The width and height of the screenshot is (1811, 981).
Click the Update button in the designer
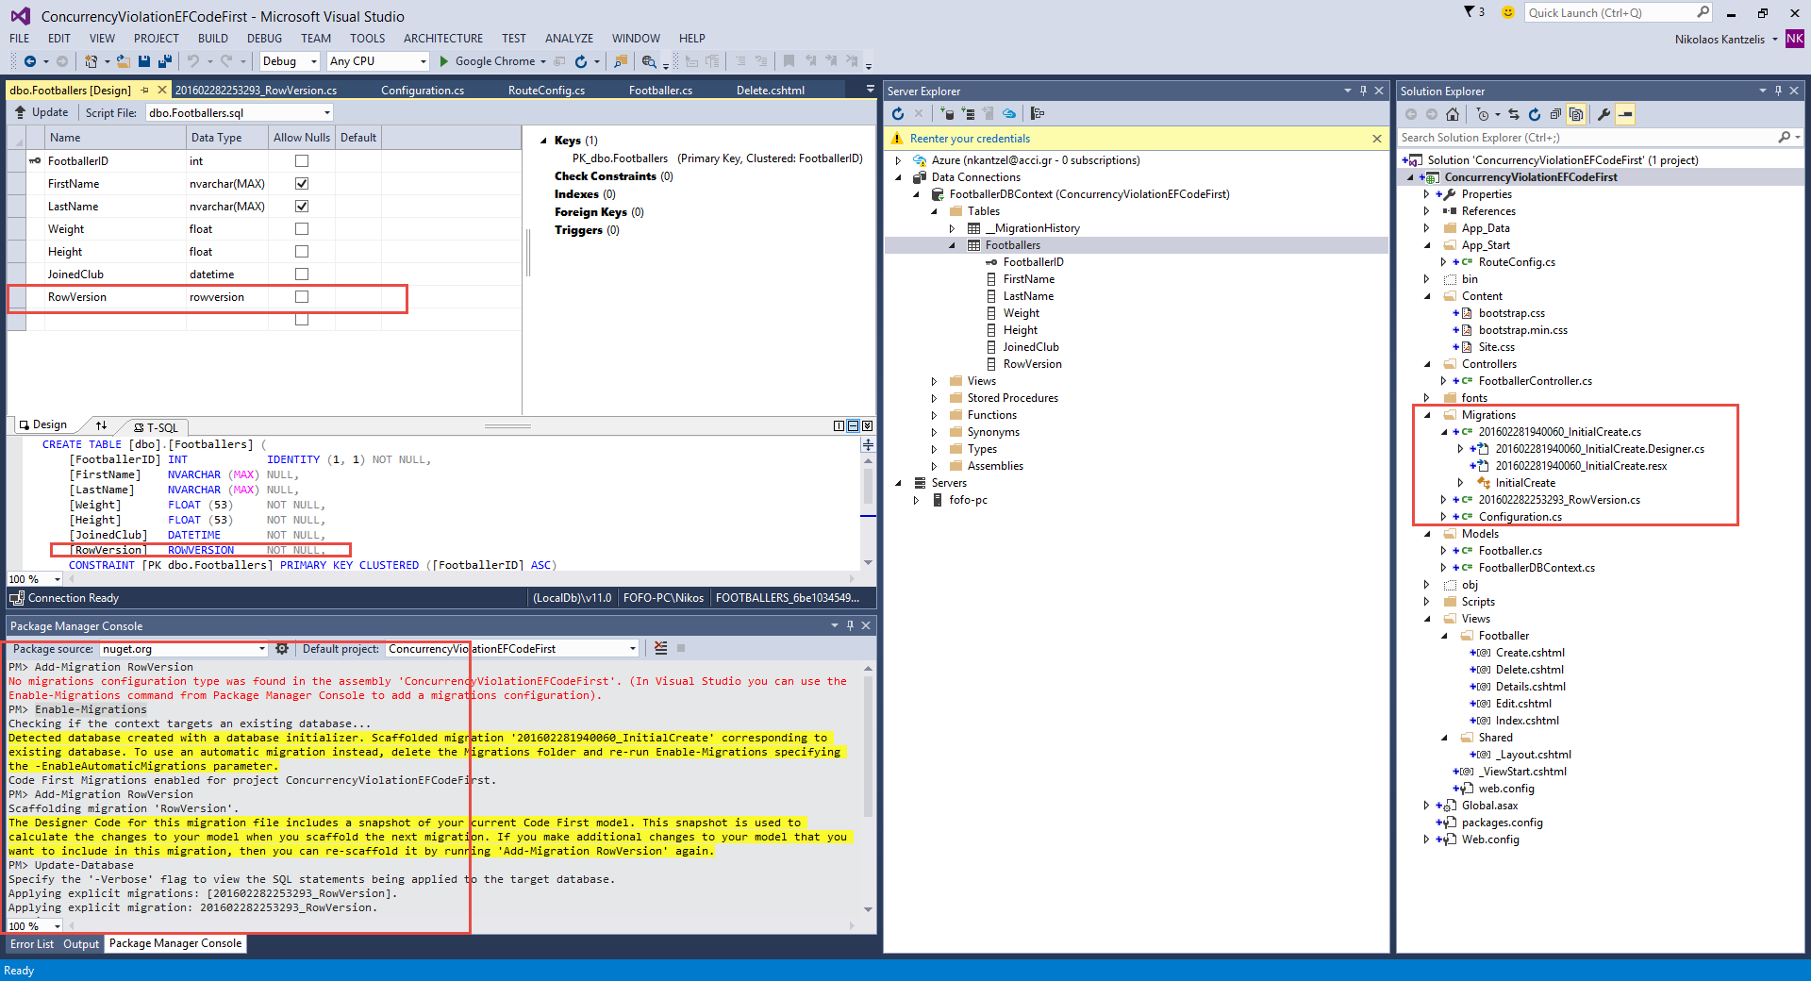(42, 112)
